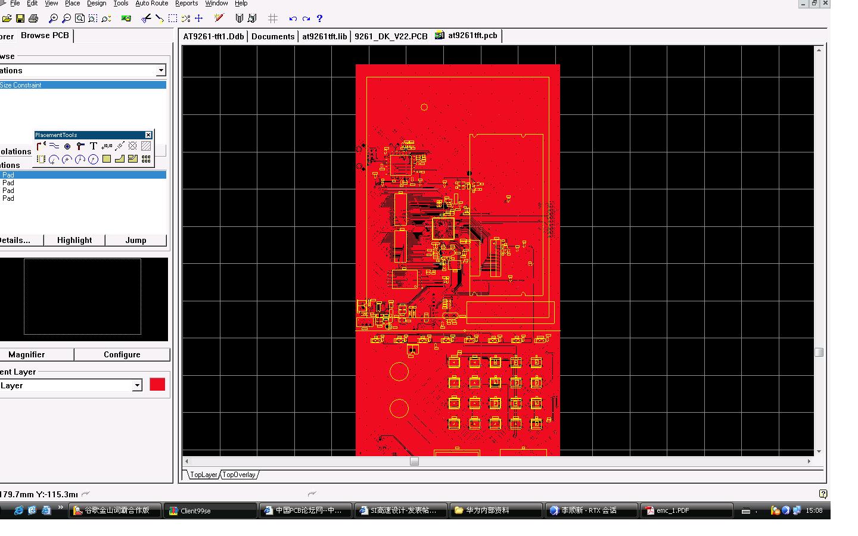
Task: Open the 华为内部资料 folder taskbar button
Action: [496, 510]
